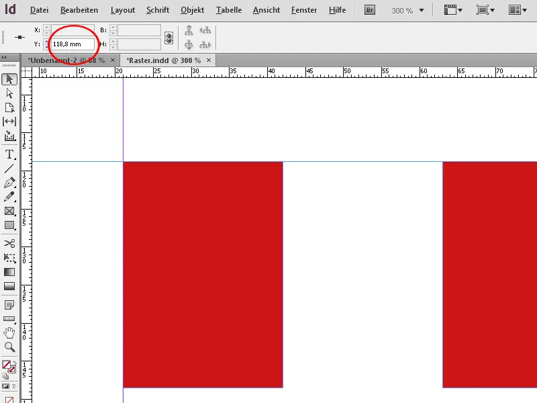The height and width of the screenshot is (403, 537).
Task: Adjust the B width stepper arrows
Action: 113,30
